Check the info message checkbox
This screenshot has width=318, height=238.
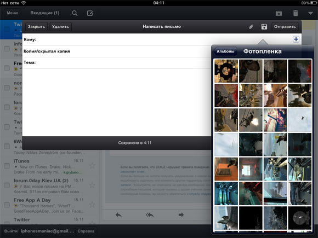7,49
